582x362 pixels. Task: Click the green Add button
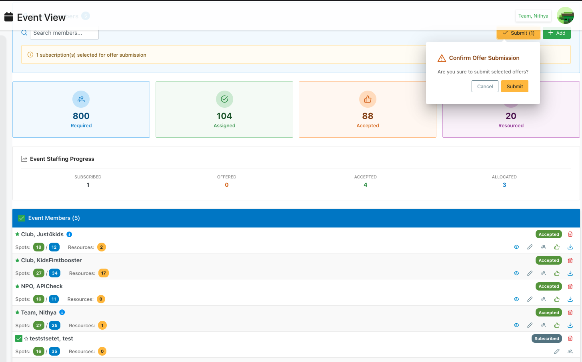coord(556,33)
